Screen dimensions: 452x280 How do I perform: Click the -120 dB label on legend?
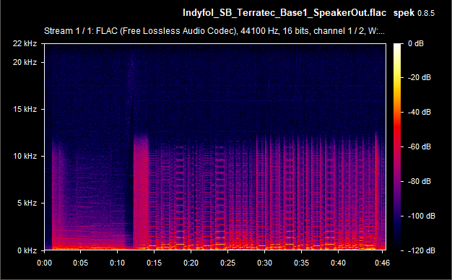tap(422, 250)
